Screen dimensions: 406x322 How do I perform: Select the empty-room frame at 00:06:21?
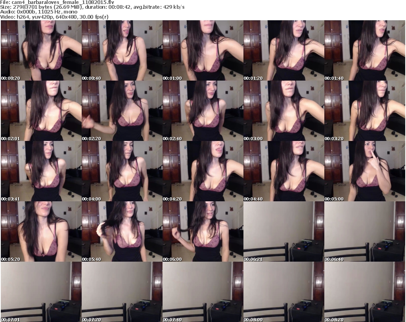click(x=284, y=231)
